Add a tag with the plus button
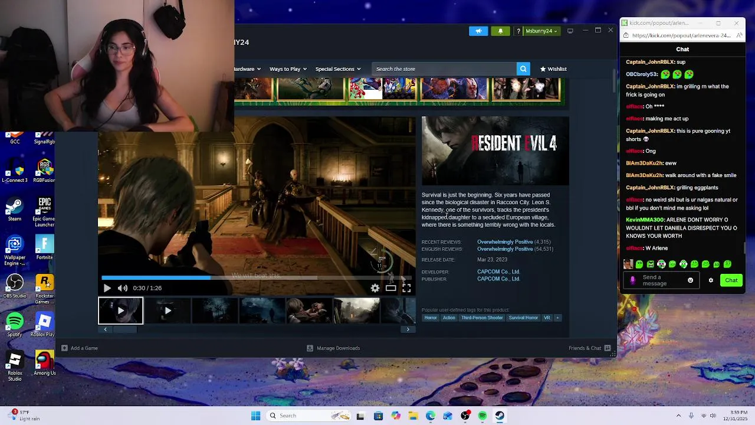 557,318
